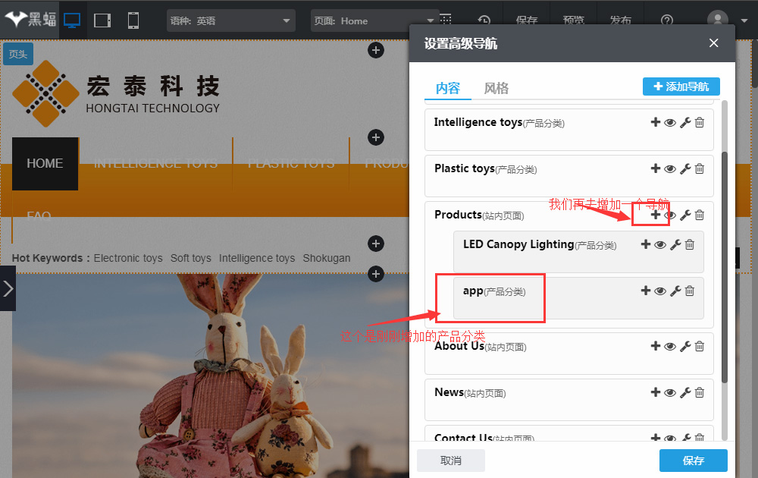Switch to the 风格 tab
The height and width of the screenshot is (478, 758).
click(496, 88)
